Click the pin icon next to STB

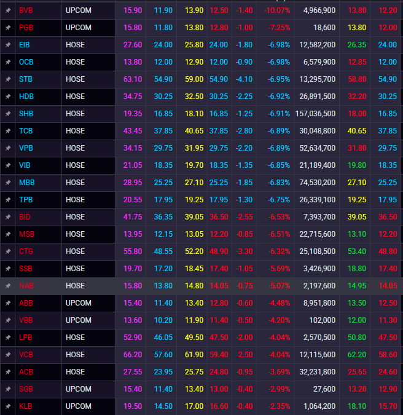point(7,79)
